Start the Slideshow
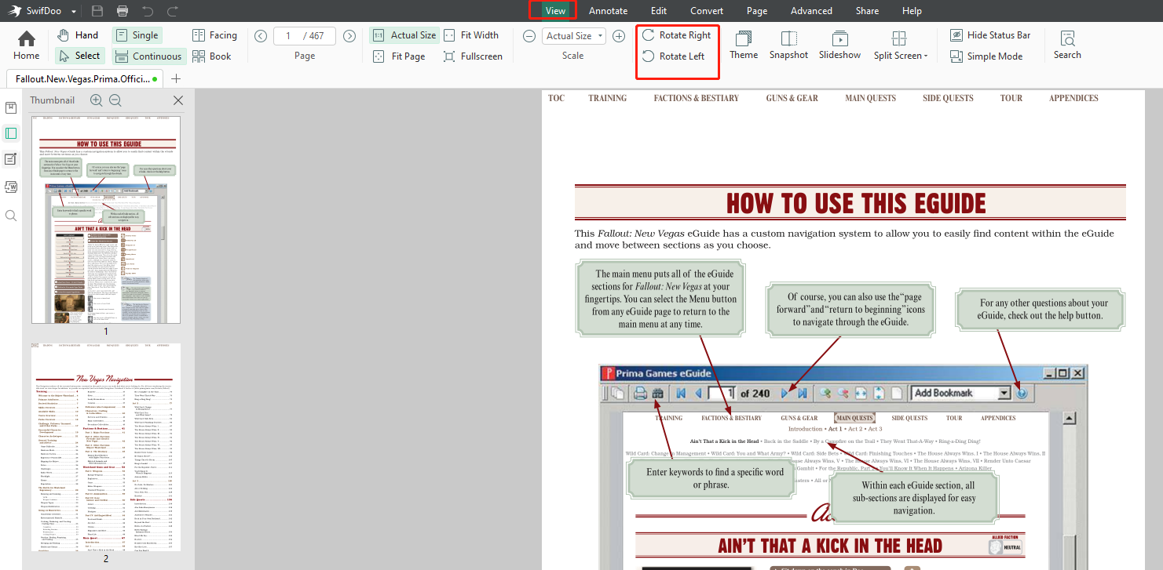This screenshot has height=570, width=1163. [839, 45]
